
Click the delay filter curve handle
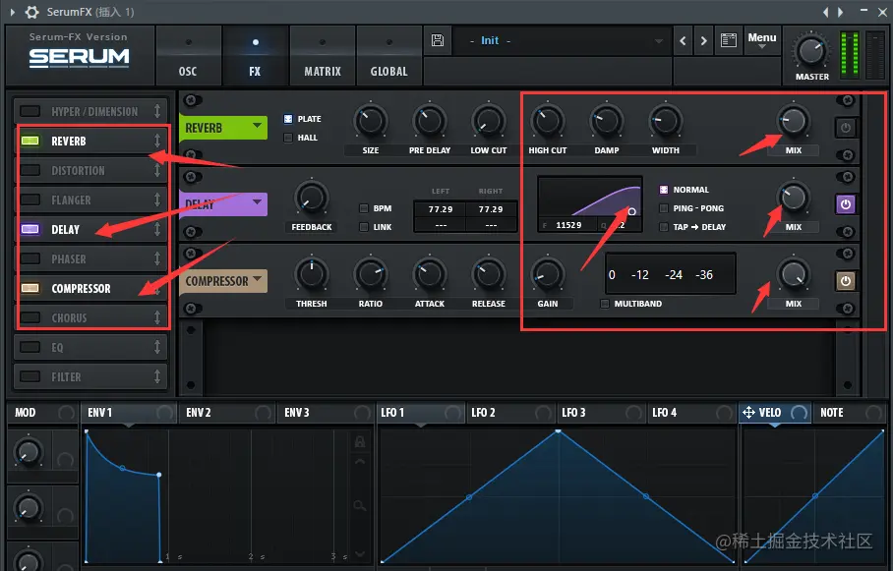[631, 211]
